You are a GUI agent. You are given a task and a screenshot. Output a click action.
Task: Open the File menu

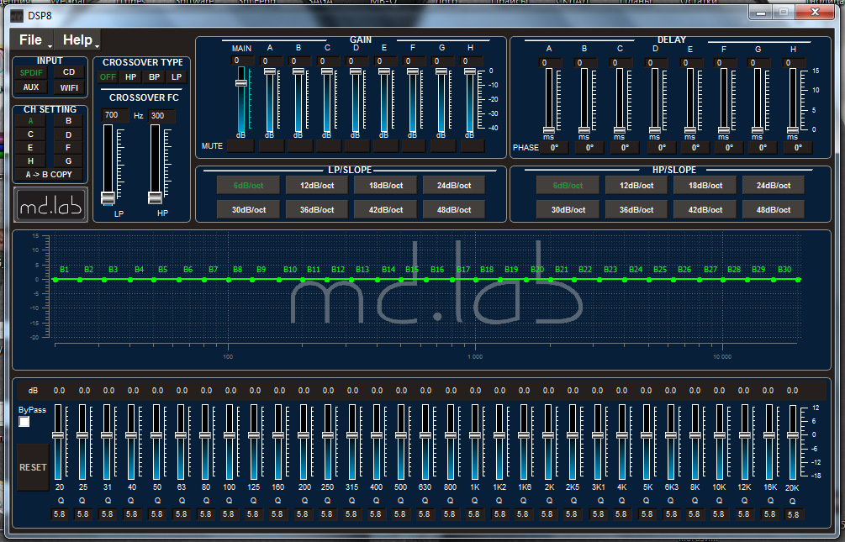(32, 39)
